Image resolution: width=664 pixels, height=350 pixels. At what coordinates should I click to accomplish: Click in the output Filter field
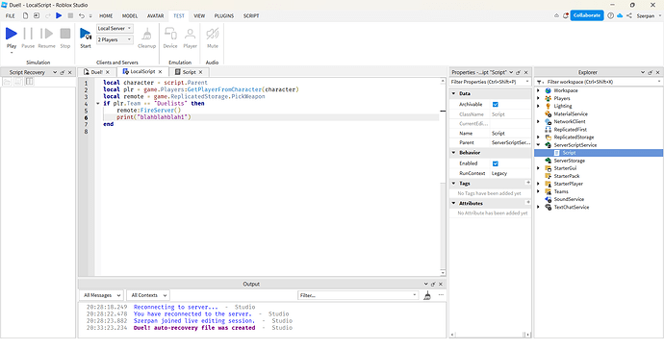358,295
